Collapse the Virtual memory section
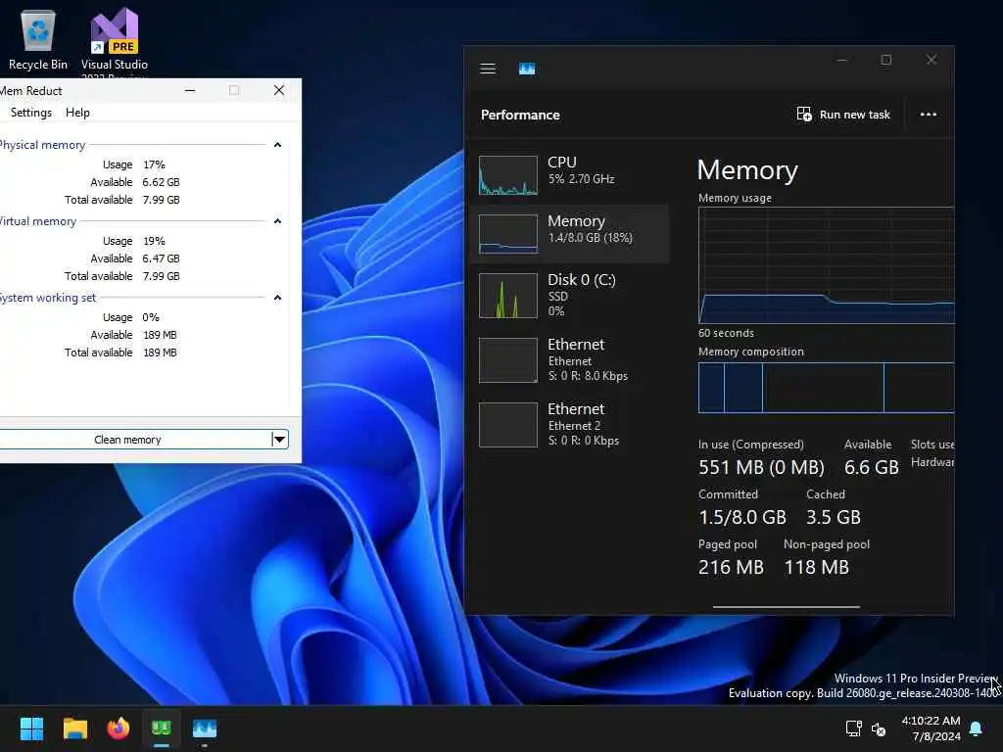 (x=277, y=221)
